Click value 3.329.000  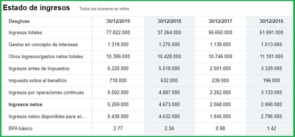pyautogui.click(x=271, y=68)
